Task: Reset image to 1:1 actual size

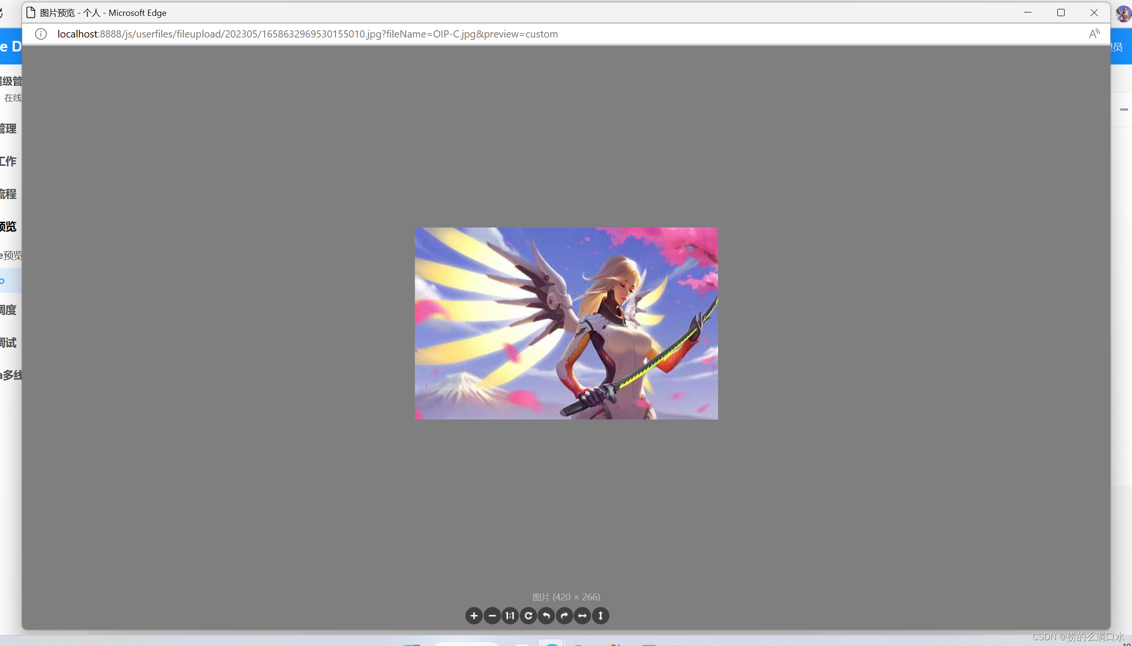Action: (x=510, y=615)
